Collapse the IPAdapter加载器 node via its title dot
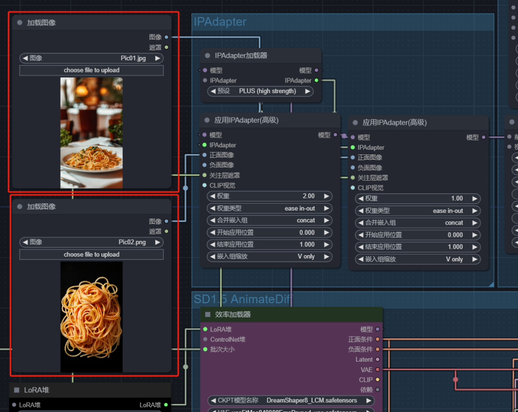This screenshot has height=412, width=518. coord(208,56)
